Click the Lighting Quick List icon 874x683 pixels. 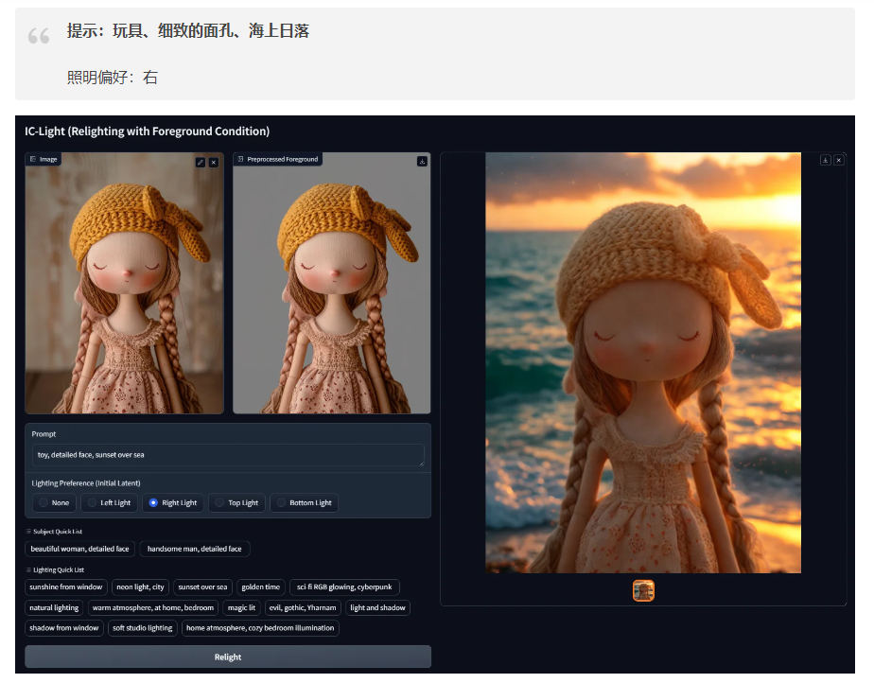[28, 569]
